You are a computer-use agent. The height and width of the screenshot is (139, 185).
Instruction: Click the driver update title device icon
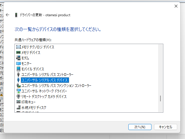16,15
